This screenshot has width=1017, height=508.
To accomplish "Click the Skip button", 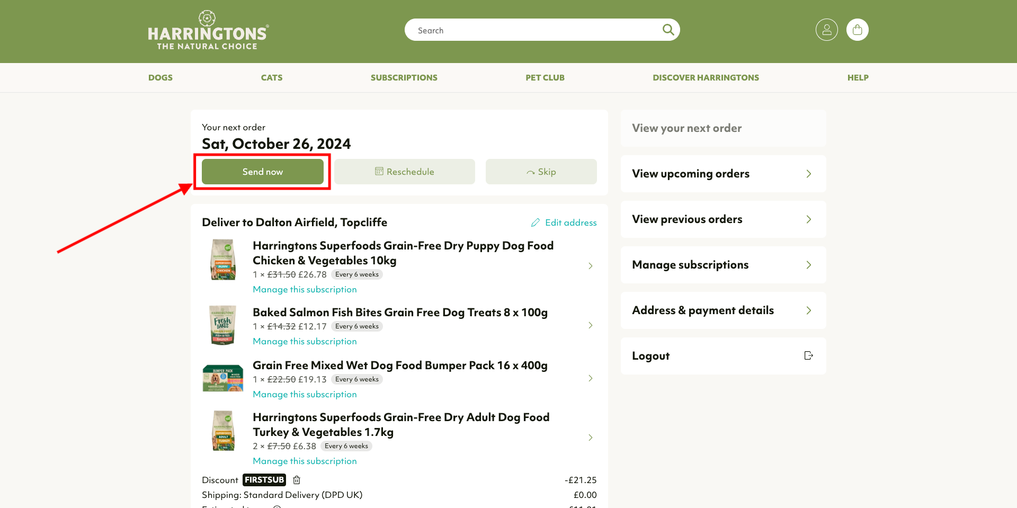I will click(x=541, y=172).
